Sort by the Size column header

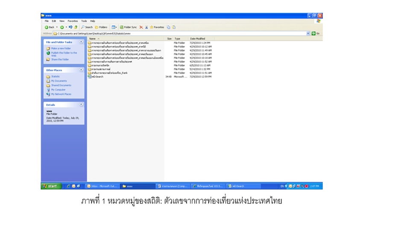[169, 39]
